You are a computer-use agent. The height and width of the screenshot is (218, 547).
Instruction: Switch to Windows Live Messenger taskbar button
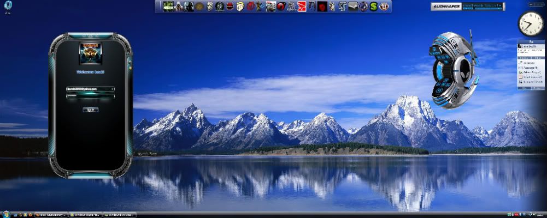click(x=119, y=215)
